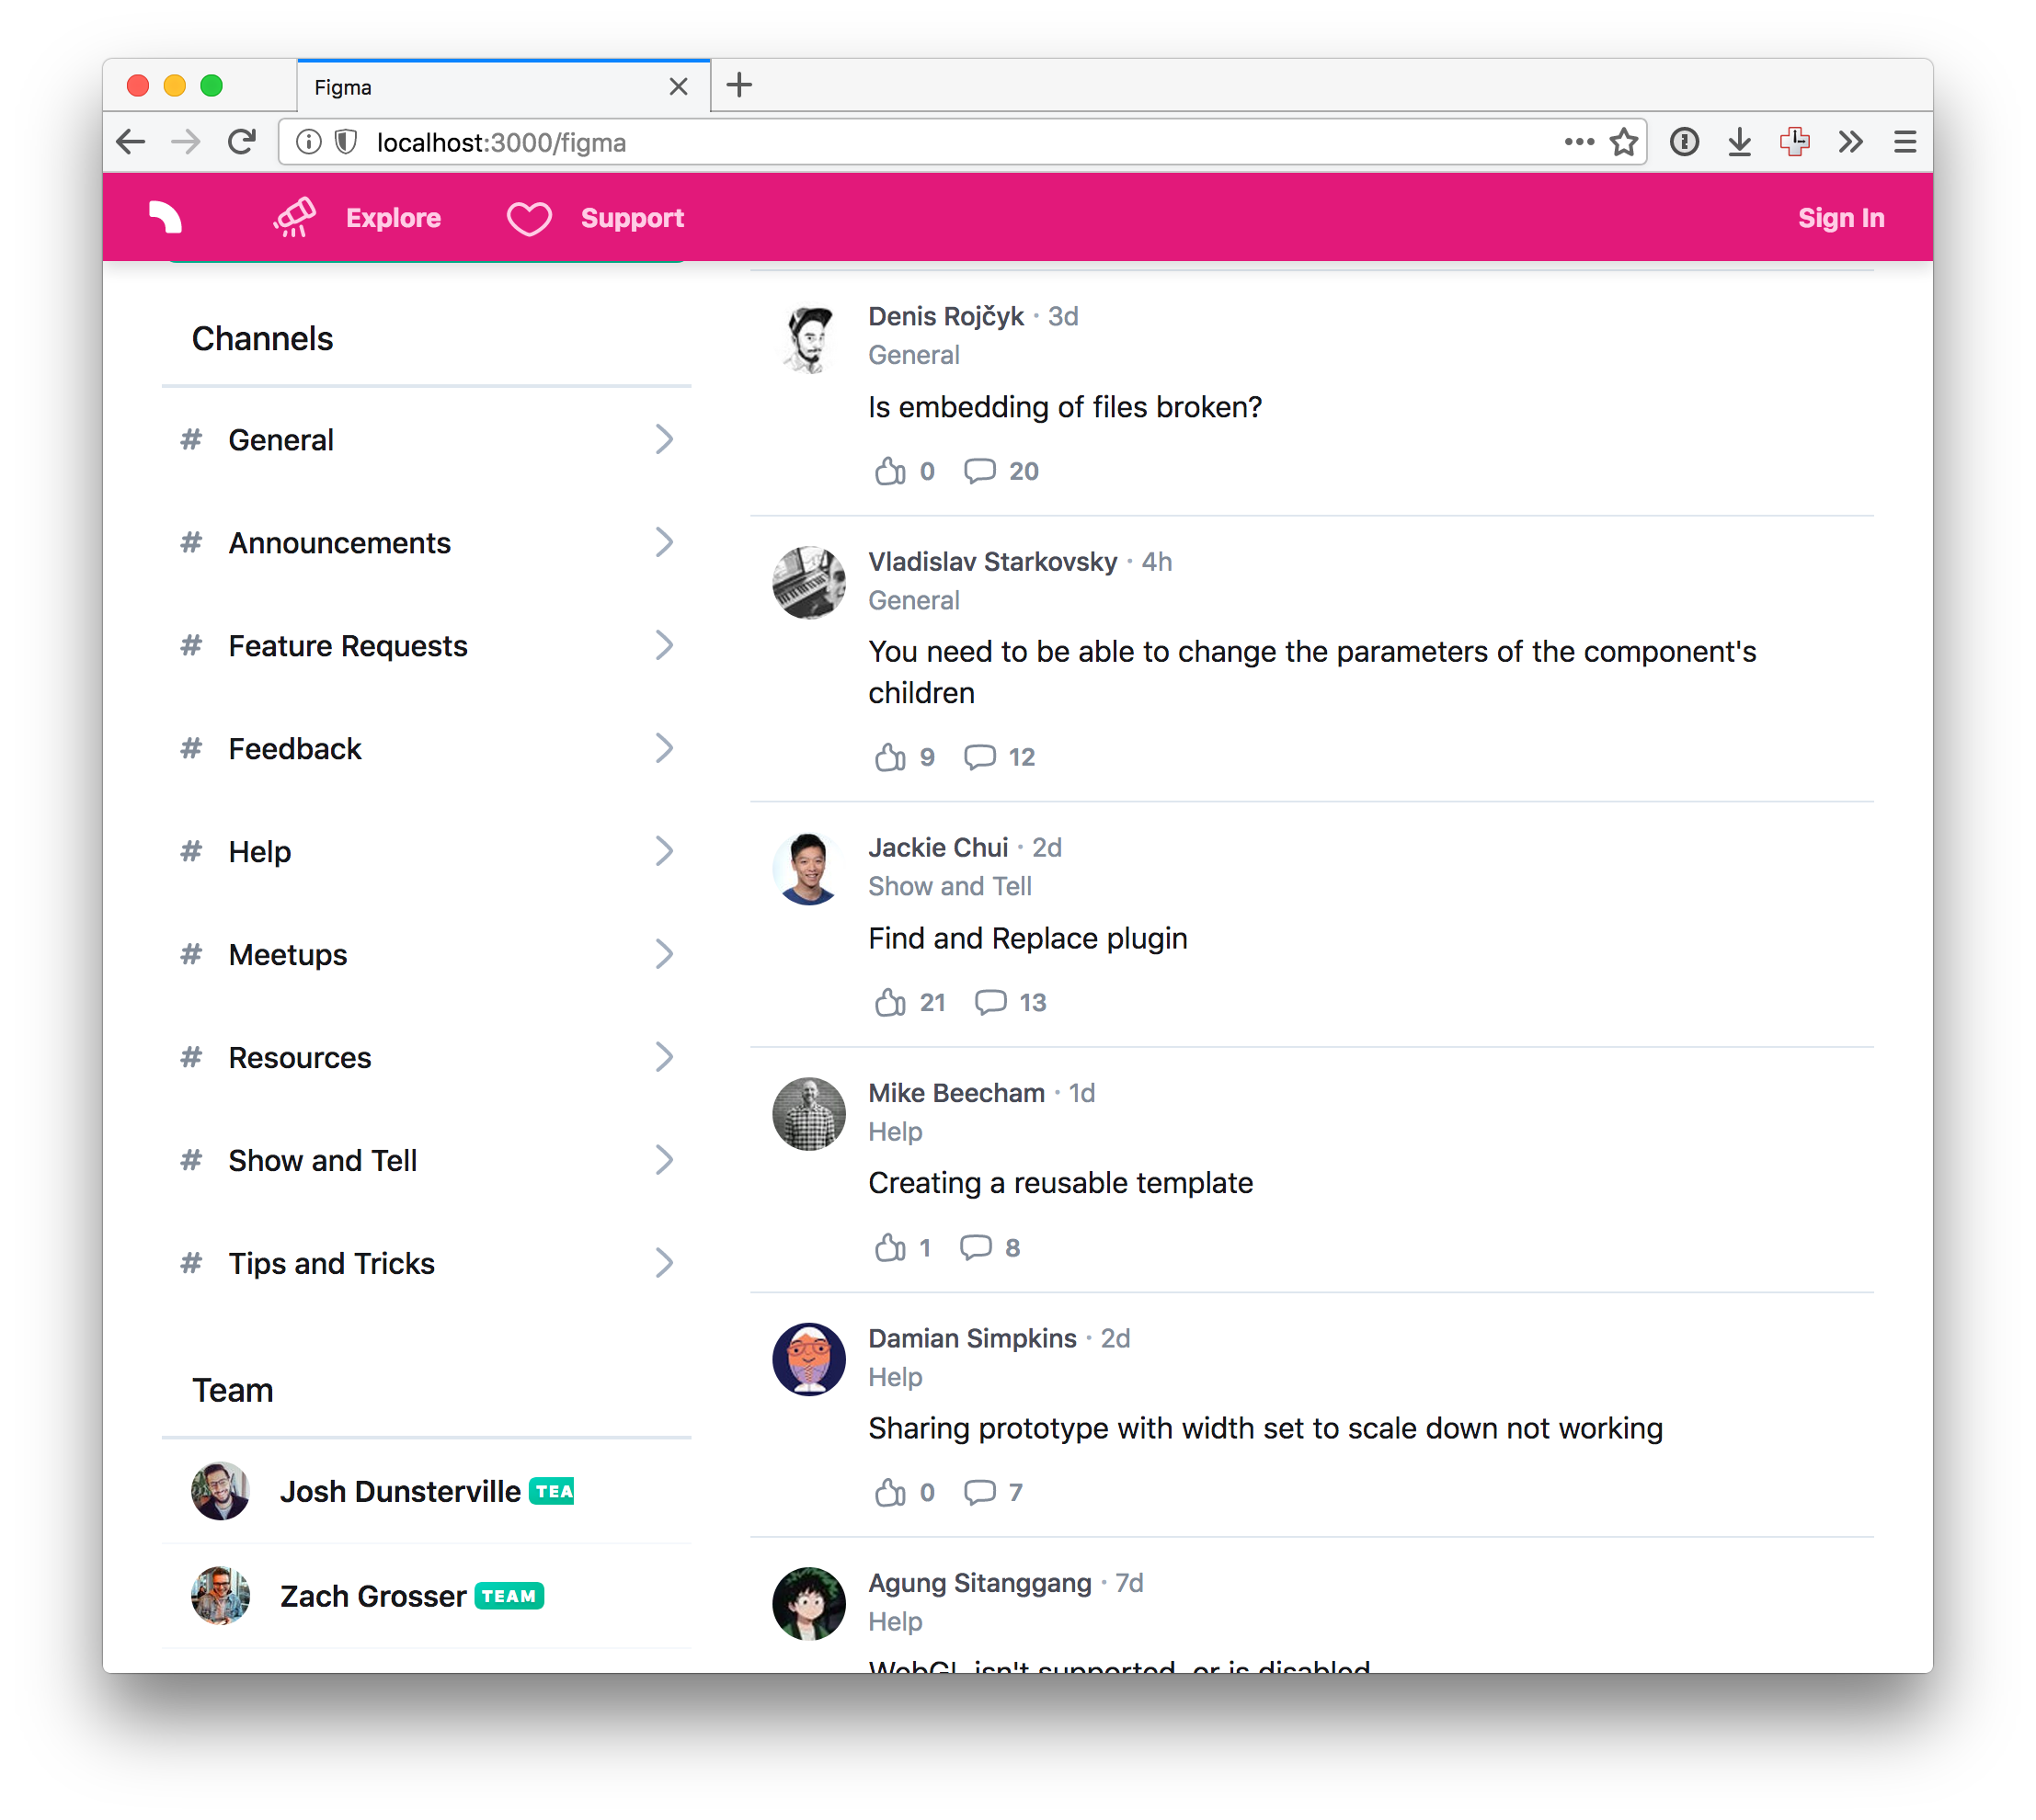Expand the Tips and Tricks channel chevron
The image size is (2036, 1820).
(663, 1262)
